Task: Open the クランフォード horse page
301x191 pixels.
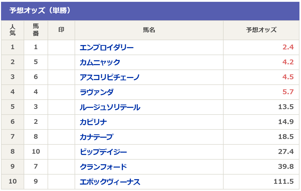Action: [103, 167]
